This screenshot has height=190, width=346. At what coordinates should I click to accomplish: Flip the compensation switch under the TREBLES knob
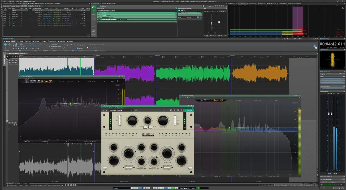click(167, 168)
